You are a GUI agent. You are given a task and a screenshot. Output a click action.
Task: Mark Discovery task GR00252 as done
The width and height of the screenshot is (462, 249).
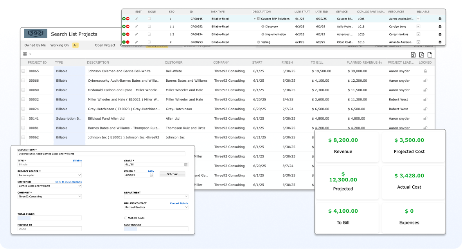coord(149,27)
